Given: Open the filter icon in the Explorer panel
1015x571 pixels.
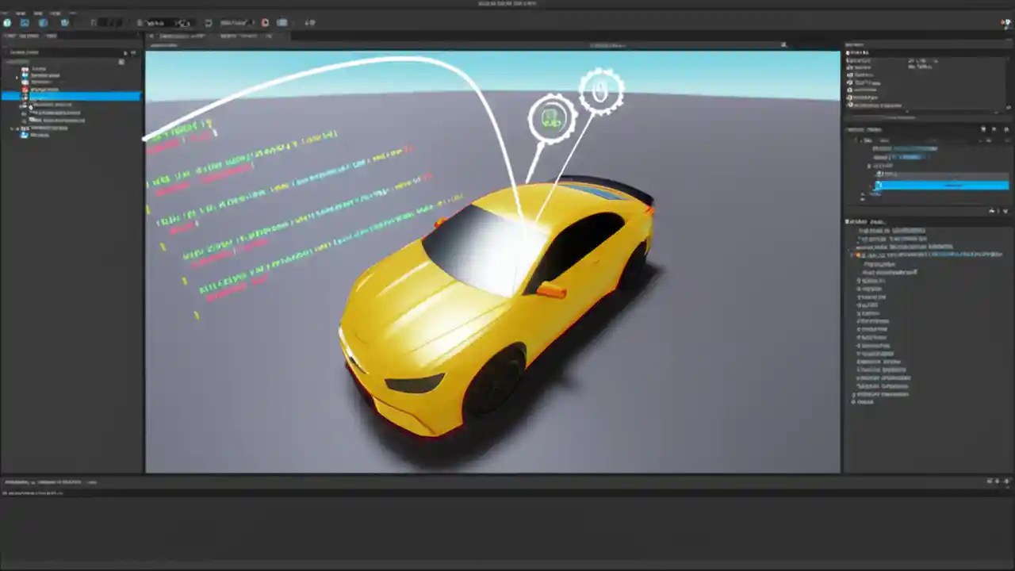Looking at the screenshot, I should pos(124,52).
